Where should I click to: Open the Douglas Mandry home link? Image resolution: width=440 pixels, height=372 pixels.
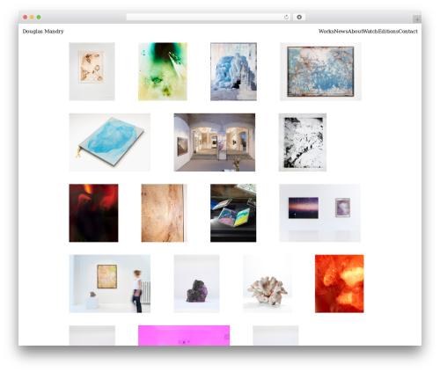(43, 32)
